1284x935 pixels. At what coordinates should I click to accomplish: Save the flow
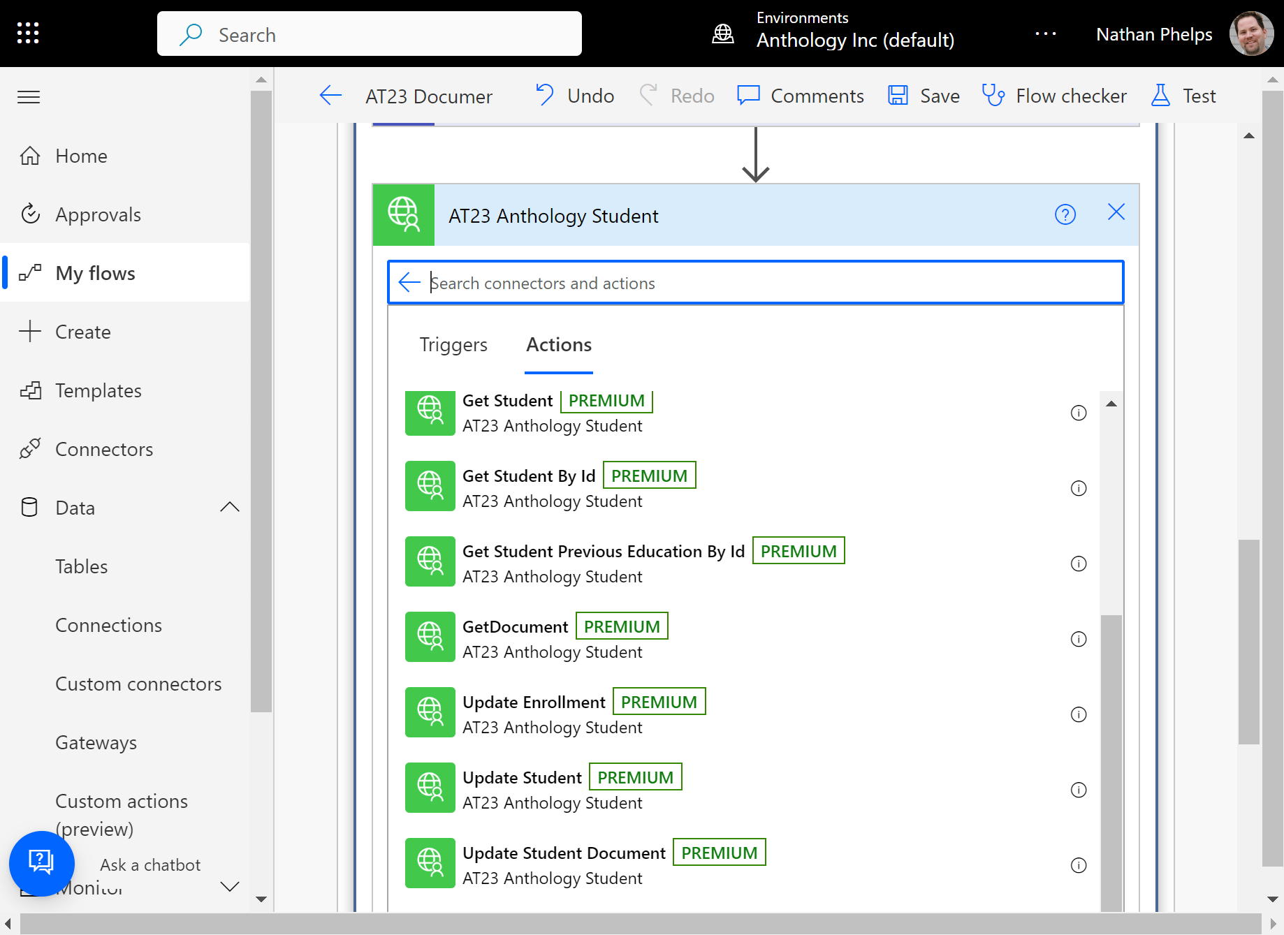[x=924, y=96]
